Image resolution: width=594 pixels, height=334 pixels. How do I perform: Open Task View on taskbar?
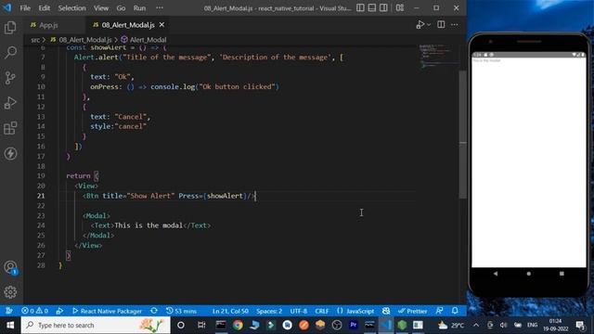point(201,326)
